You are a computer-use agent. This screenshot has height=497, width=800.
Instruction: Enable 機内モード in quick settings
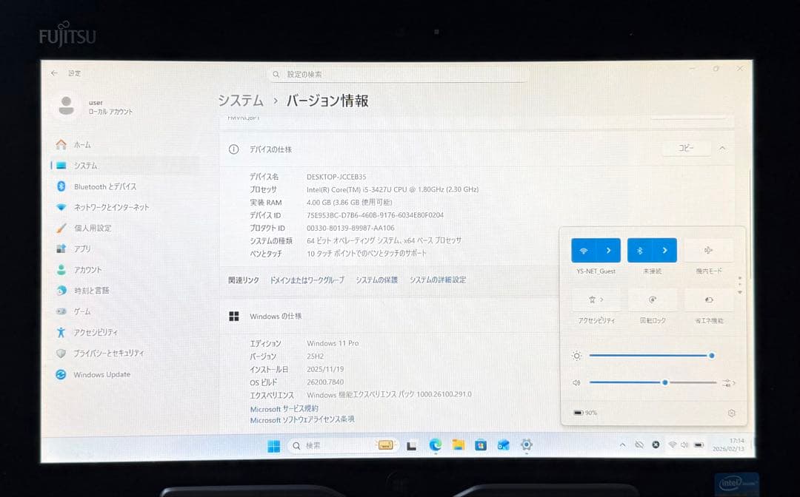pyautogui.click(x=709, y=250)
